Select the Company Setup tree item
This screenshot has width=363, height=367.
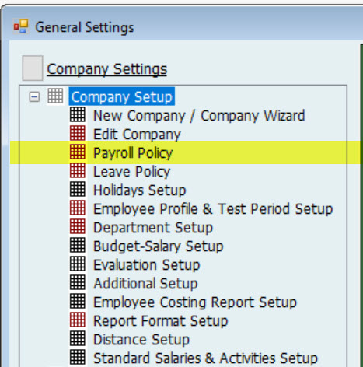[x=122, y=96]
